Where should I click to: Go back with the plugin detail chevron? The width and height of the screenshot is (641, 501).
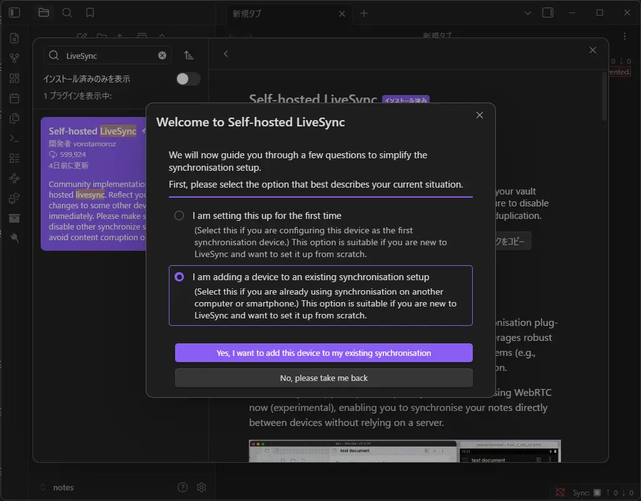click(226, 54)
